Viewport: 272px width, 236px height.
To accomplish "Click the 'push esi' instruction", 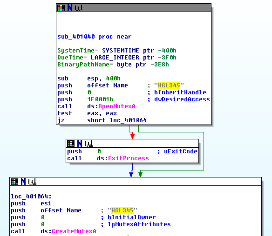I will [31, 203].
